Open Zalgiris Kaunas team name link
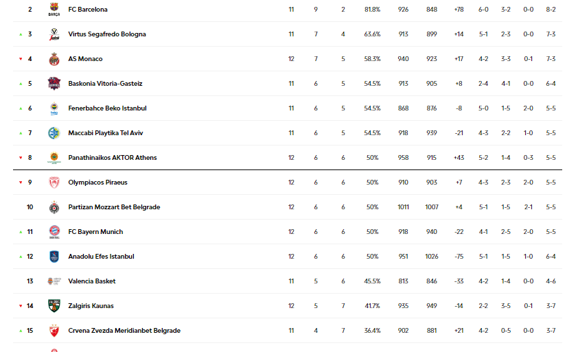This screenshot has width=578, height=352. tap(91, 306)
